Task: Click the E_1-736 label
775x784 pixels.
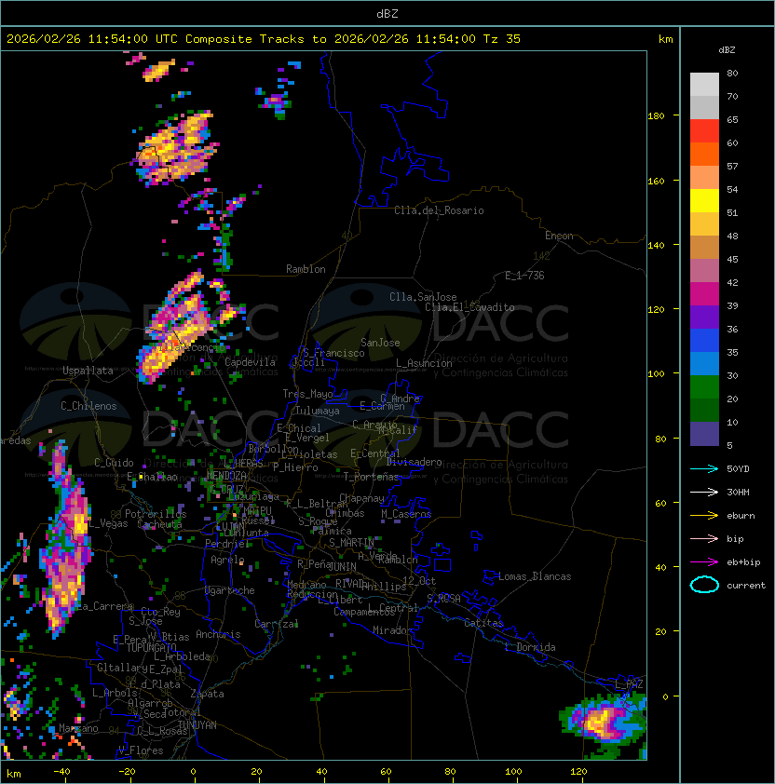Action: (x=524, y=276)
